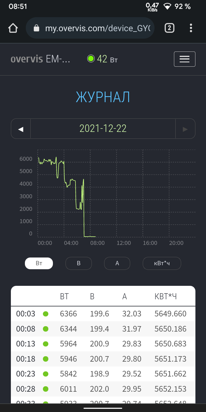Tap the browser home icon
Screen dimensions: 206x412
click(x=13, y=28)
